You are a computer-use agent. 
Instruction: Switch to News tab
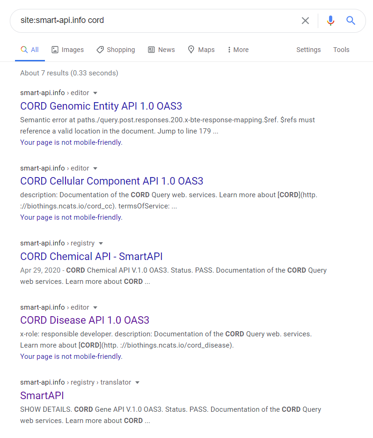161,50
